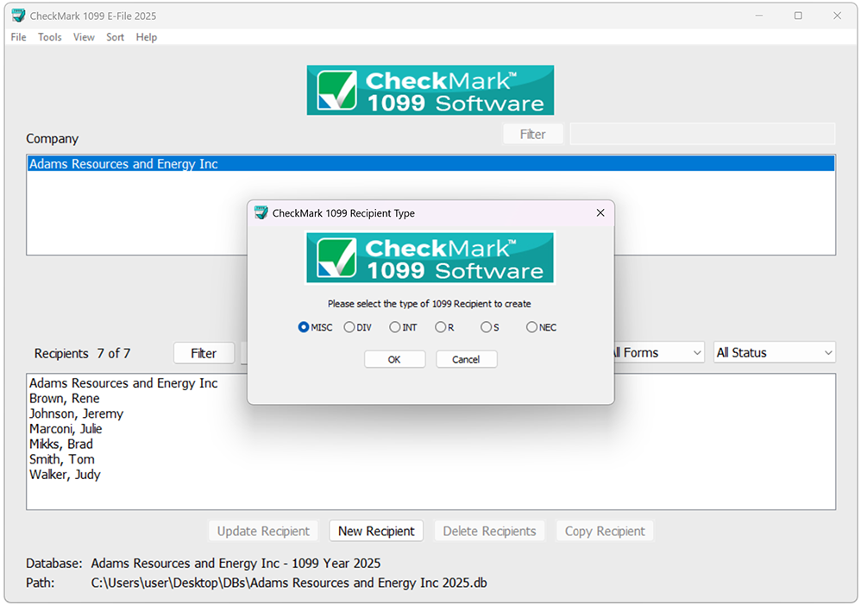Select the INT recipient type
The width and height of the screenshot is (861, 606).
pyautogui.click(x=403, y=327)
